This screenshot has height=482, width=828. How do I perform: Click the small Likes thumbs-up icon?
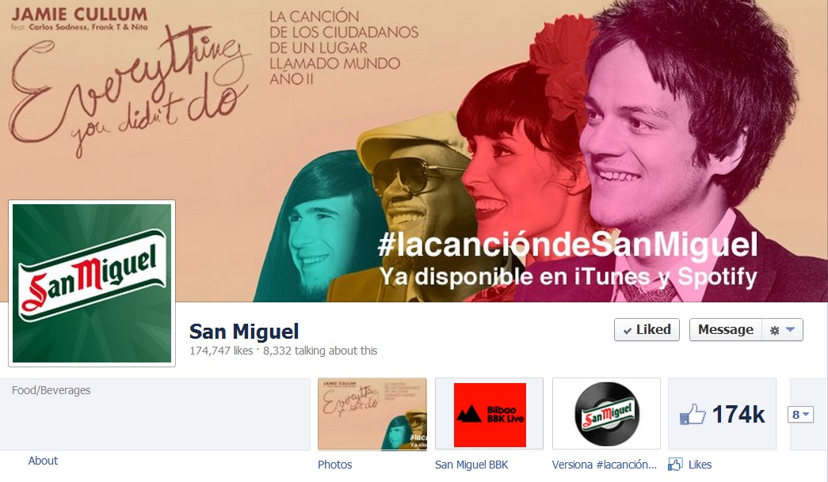(x=675, y=464)
